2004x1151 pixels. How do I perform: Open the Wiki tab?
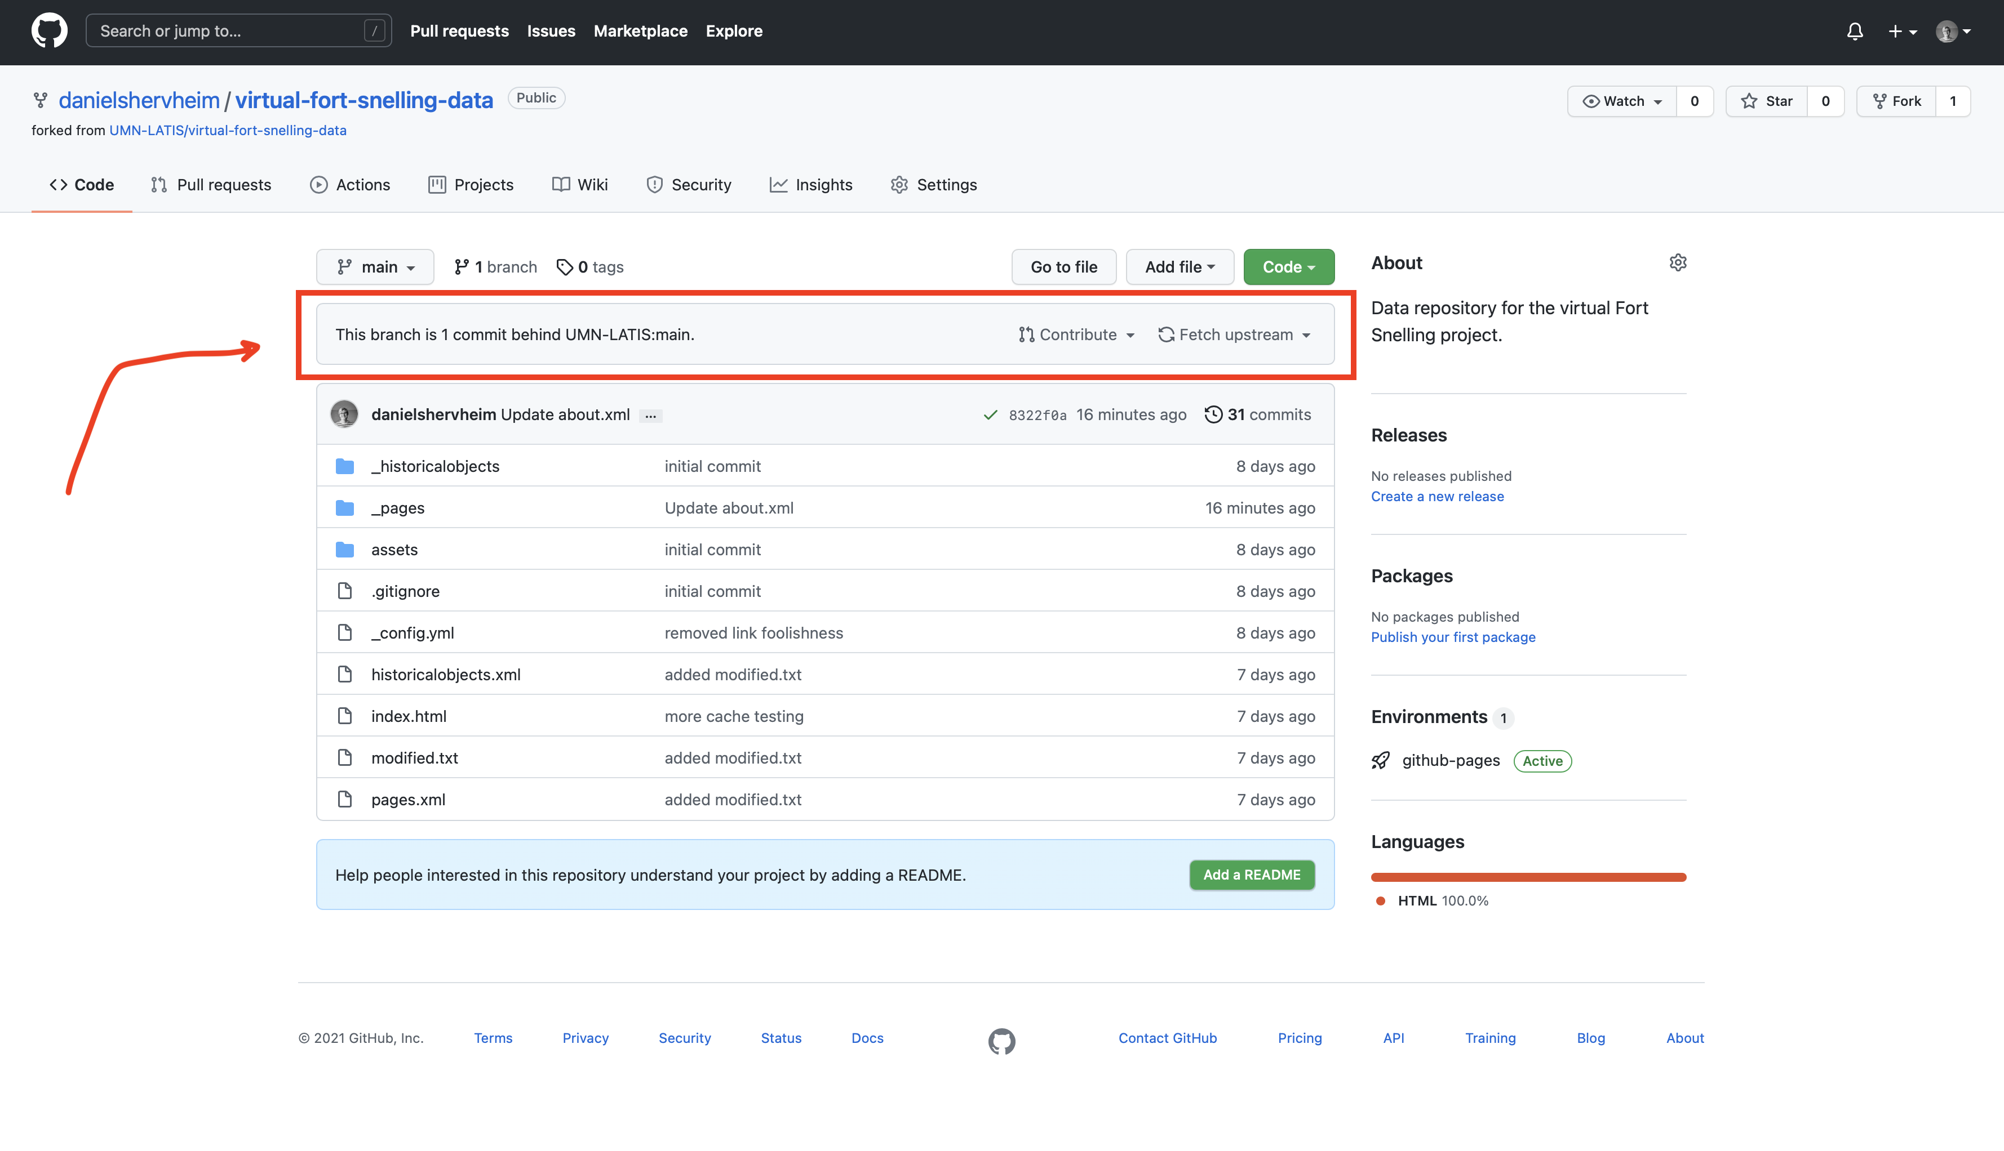pyautogui.click(x=580, y=185)
